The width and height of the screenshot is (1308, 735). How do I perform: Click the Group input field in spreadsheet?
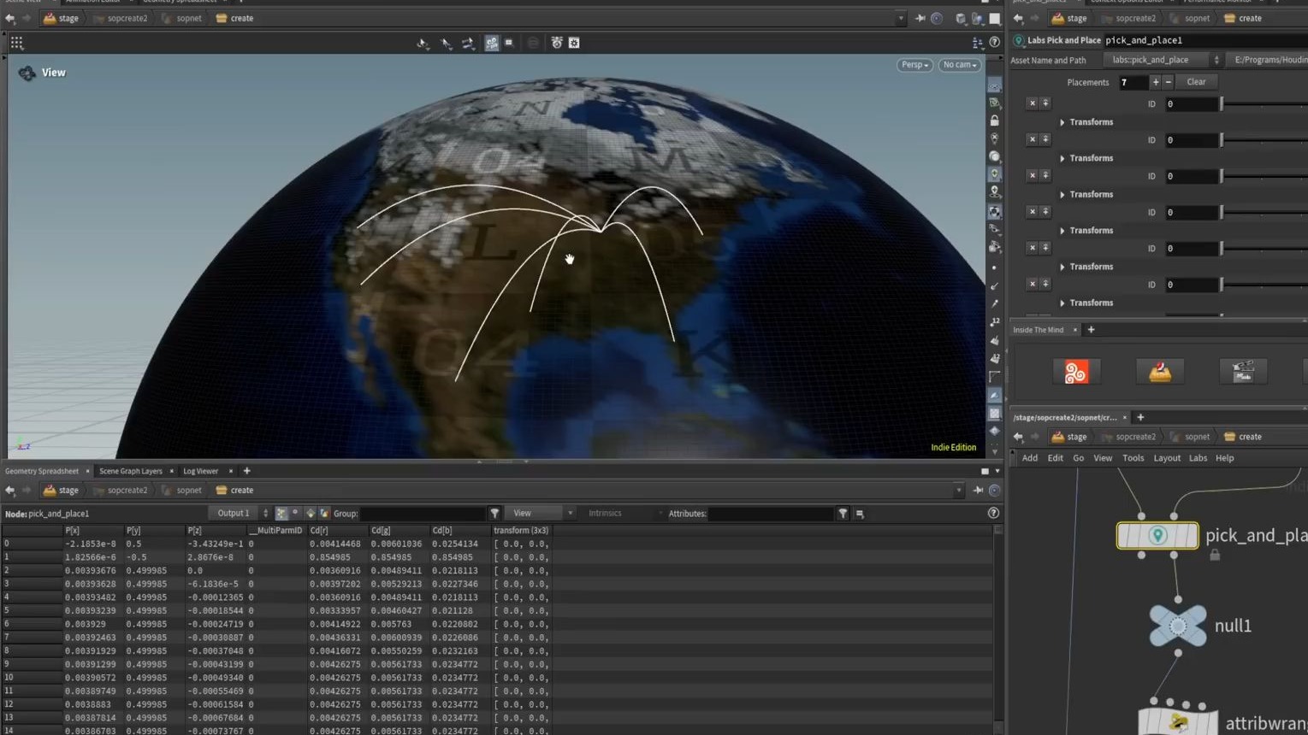click(423, 514)
